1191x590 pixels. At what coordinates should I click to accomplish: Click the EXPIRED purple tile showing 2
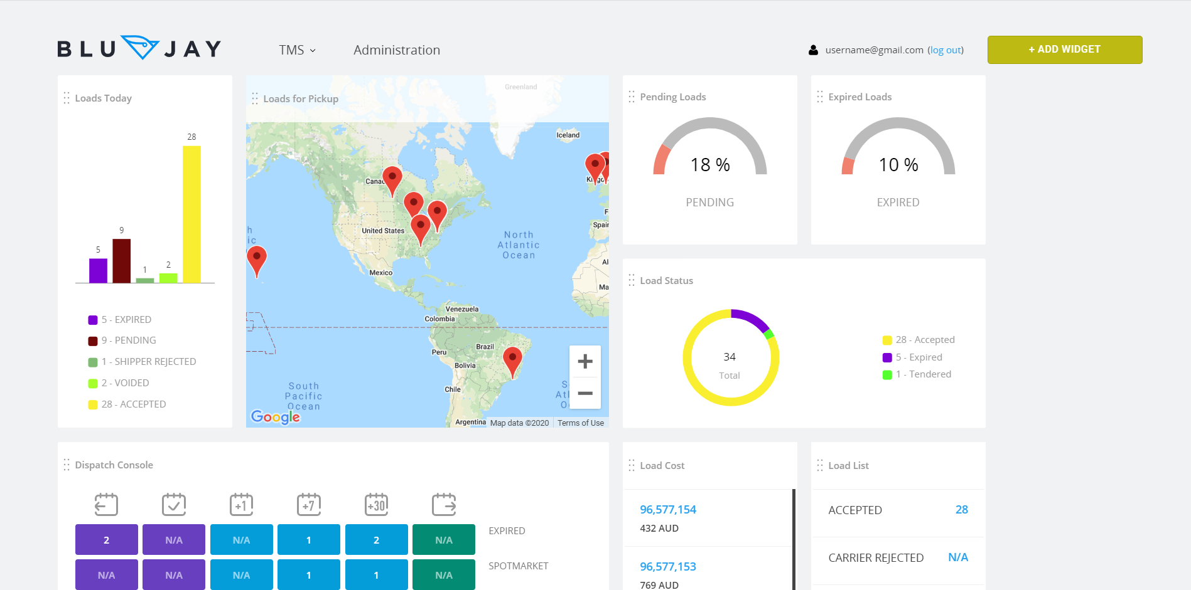tap(107, 540)
